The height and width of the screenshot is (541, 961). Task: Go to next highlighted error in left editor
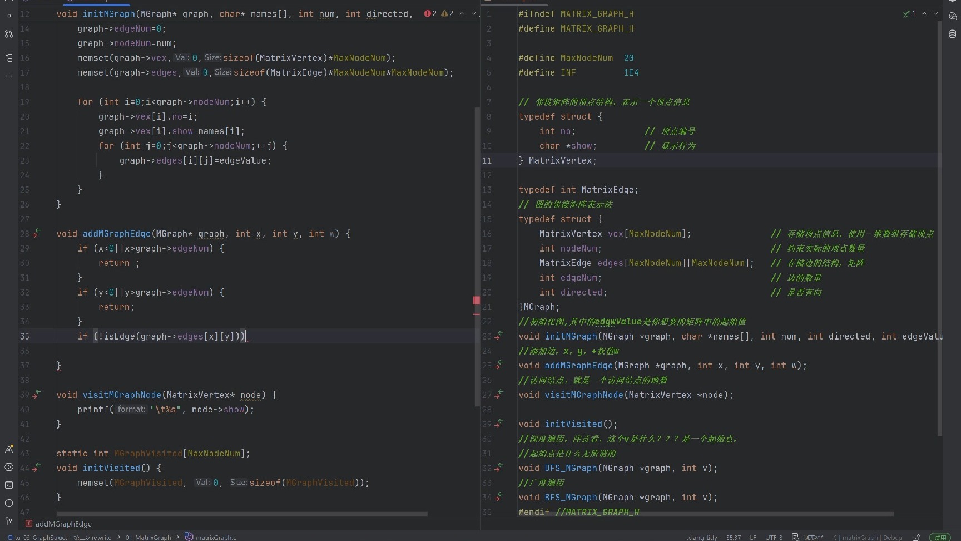[x=474, y=13]
